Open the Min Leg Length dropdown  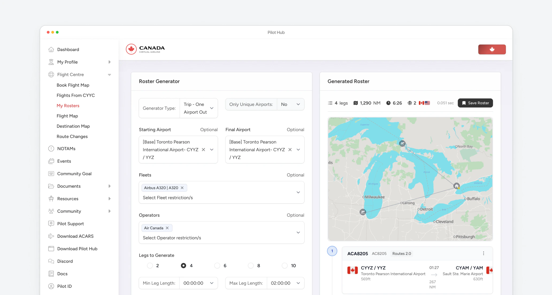pyautogui.click(x=199, y=283)
